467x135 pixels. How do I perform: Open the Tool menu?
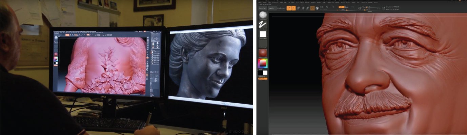[358, 2]
